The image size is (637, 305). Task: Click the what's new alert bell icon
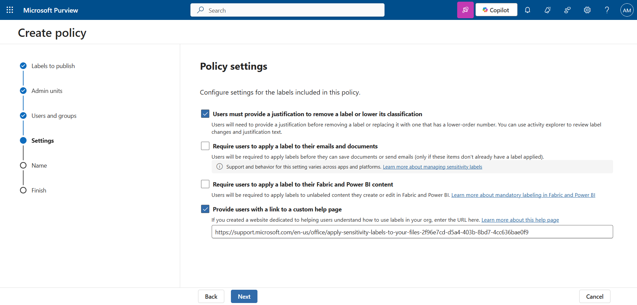click(547, 10)
